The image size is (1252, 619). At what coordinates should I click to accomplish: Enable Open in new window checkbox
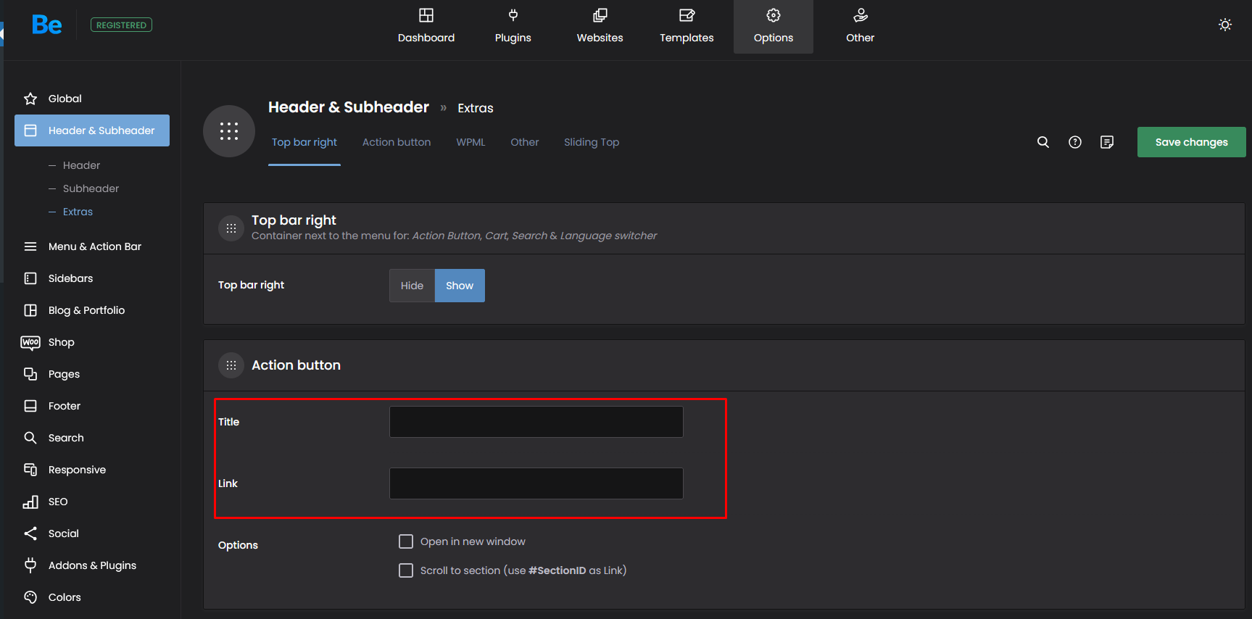pyautogui.click(x=406, y=541)
